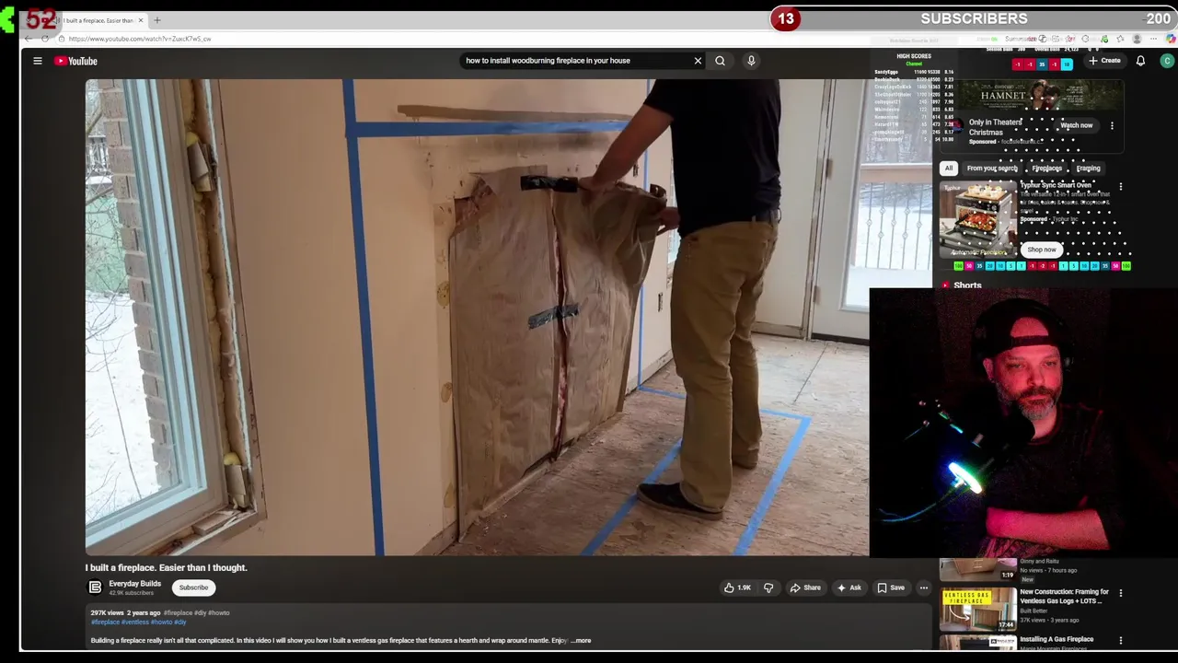This screenshot has height=663, width=1178.
Task: Reload the page with the refresh icon
Action: [x=44, y=39]
